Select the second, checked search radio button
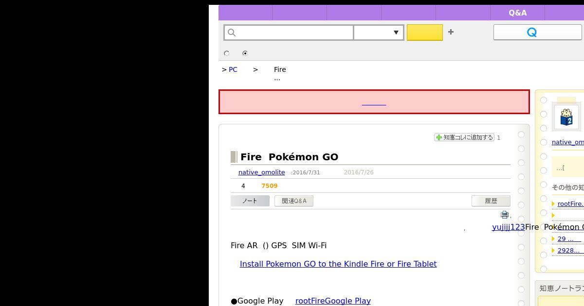 pos(245,53)
